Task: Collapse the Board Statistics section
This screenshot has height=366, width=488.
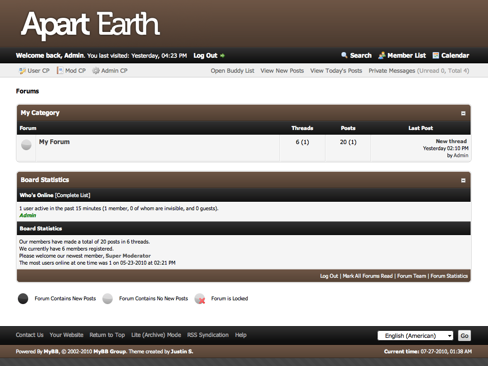Action: 463,180
